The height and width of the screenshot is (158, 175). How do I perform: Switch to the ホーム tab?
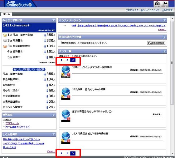(7, 14)
